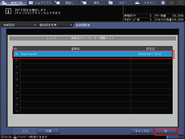Select empty row number 02

pos(93,60)
